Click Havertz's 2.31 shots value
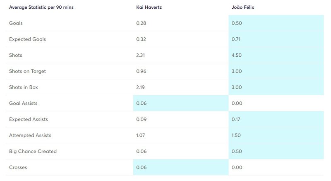Viewport: 331px width, 181px height. [141, 55]
